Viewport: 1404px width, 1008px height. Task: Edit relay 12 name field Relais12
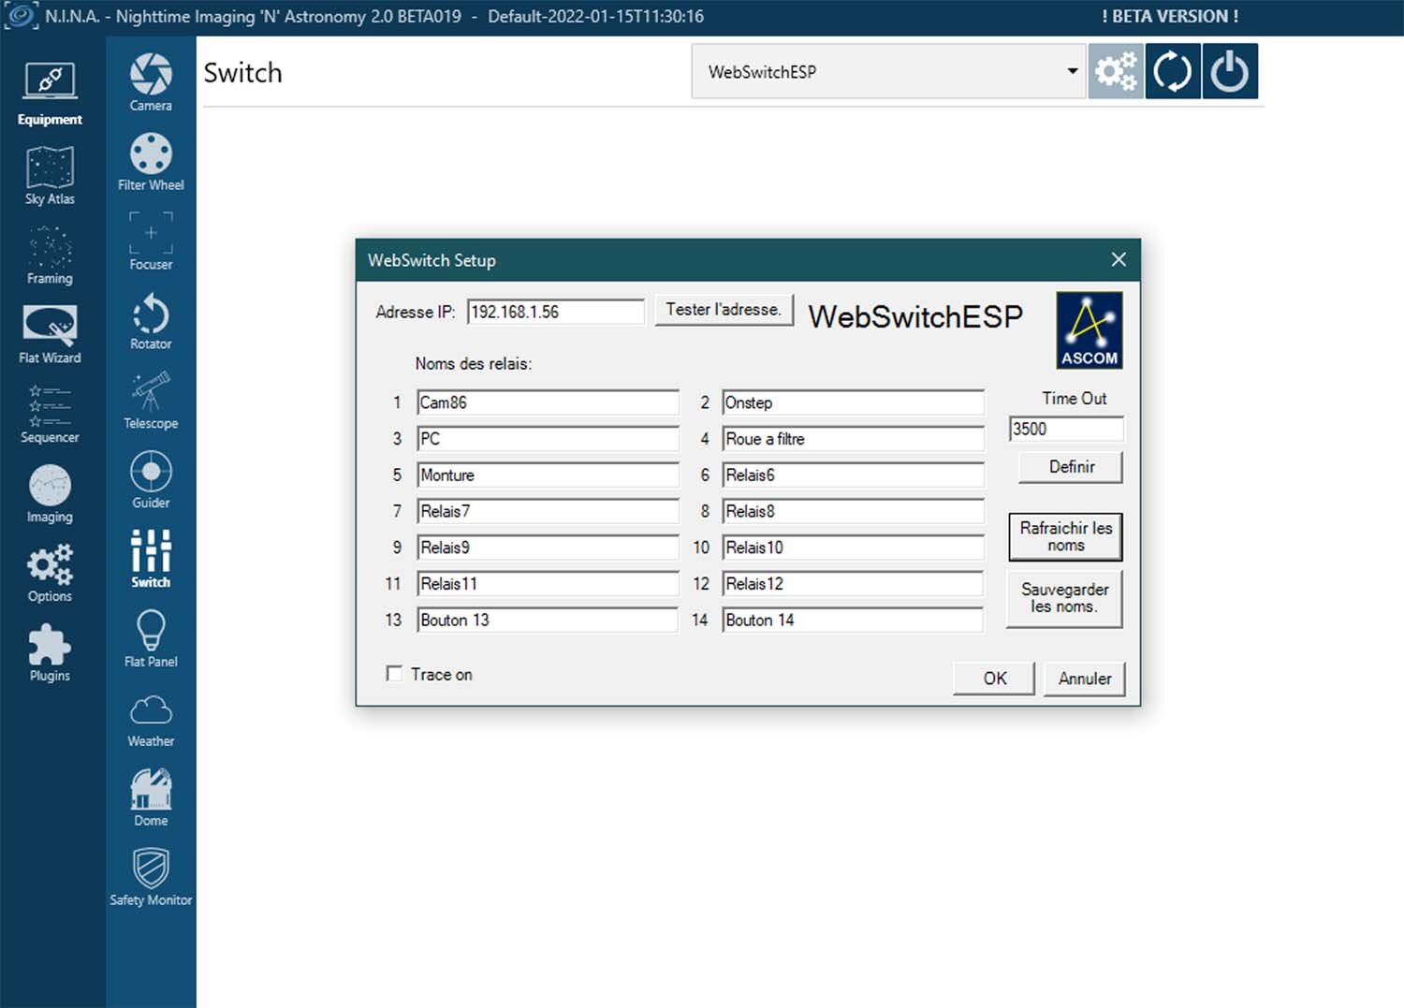[x=854, y=584]
